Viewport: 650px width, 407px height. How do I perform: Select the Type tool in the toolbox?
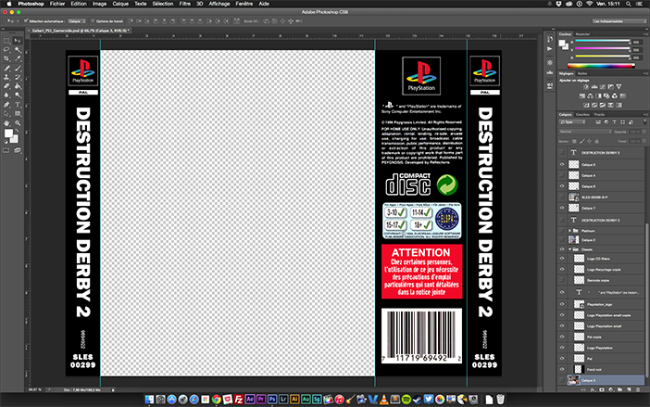click(x=18, y=105)
